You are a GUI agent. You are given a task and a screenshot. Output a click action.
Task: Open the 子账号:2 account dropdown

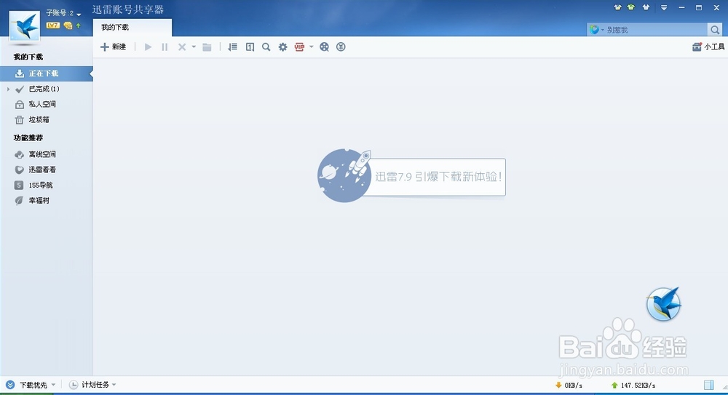63,14
